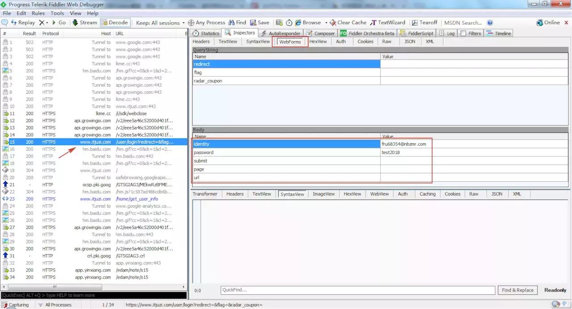This screenshot has height=309, width=572.
Task: Open the Timeline tab
Action: [x=498, y=33]
